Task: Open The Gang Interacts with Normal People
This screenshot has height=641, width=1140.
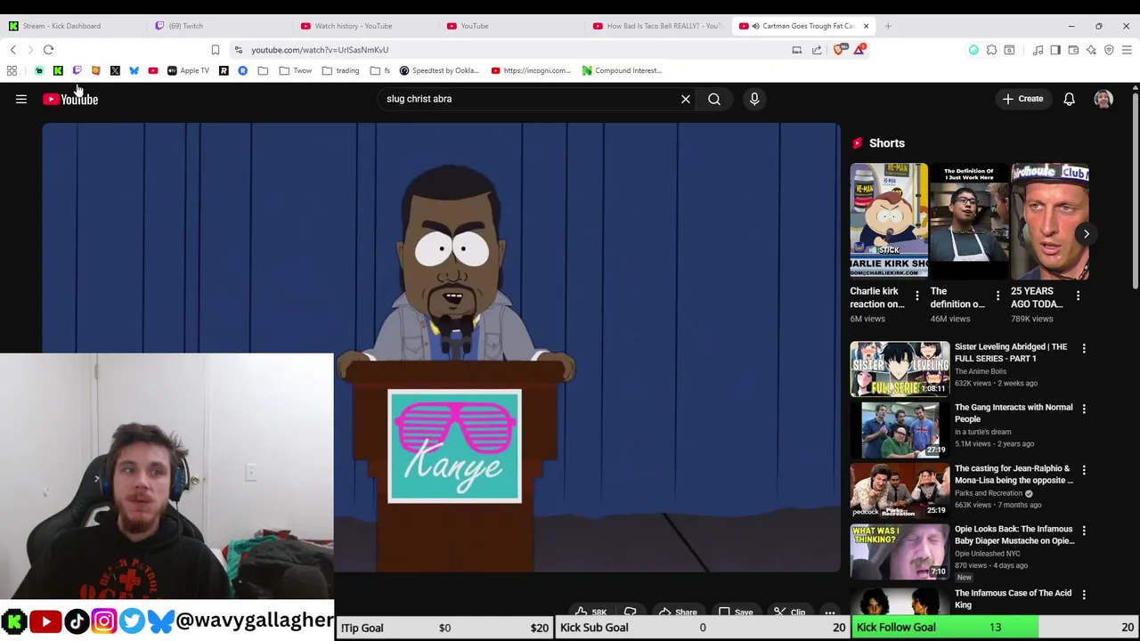Action: click(x=1014, y=413)
